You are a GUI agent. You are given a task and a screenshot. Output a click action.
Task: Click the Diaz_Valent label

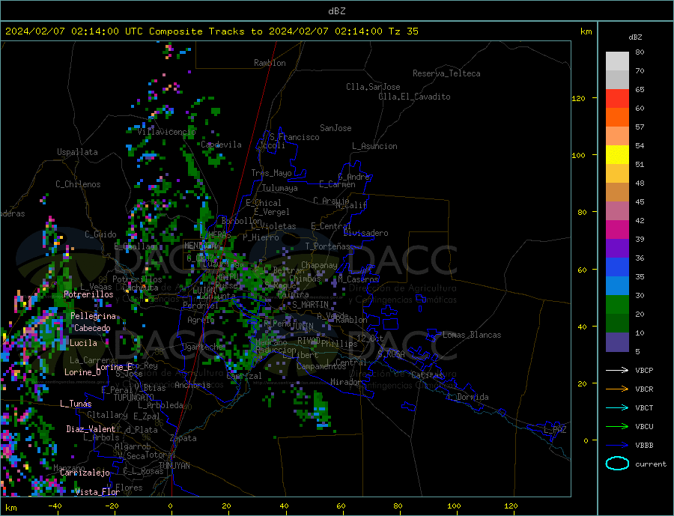click(91, 429)
